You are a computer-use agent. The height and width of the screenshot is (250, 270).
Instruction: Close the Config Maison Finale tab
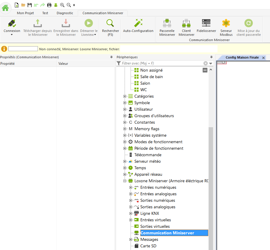pyautogui.click(x=263, y=58)
